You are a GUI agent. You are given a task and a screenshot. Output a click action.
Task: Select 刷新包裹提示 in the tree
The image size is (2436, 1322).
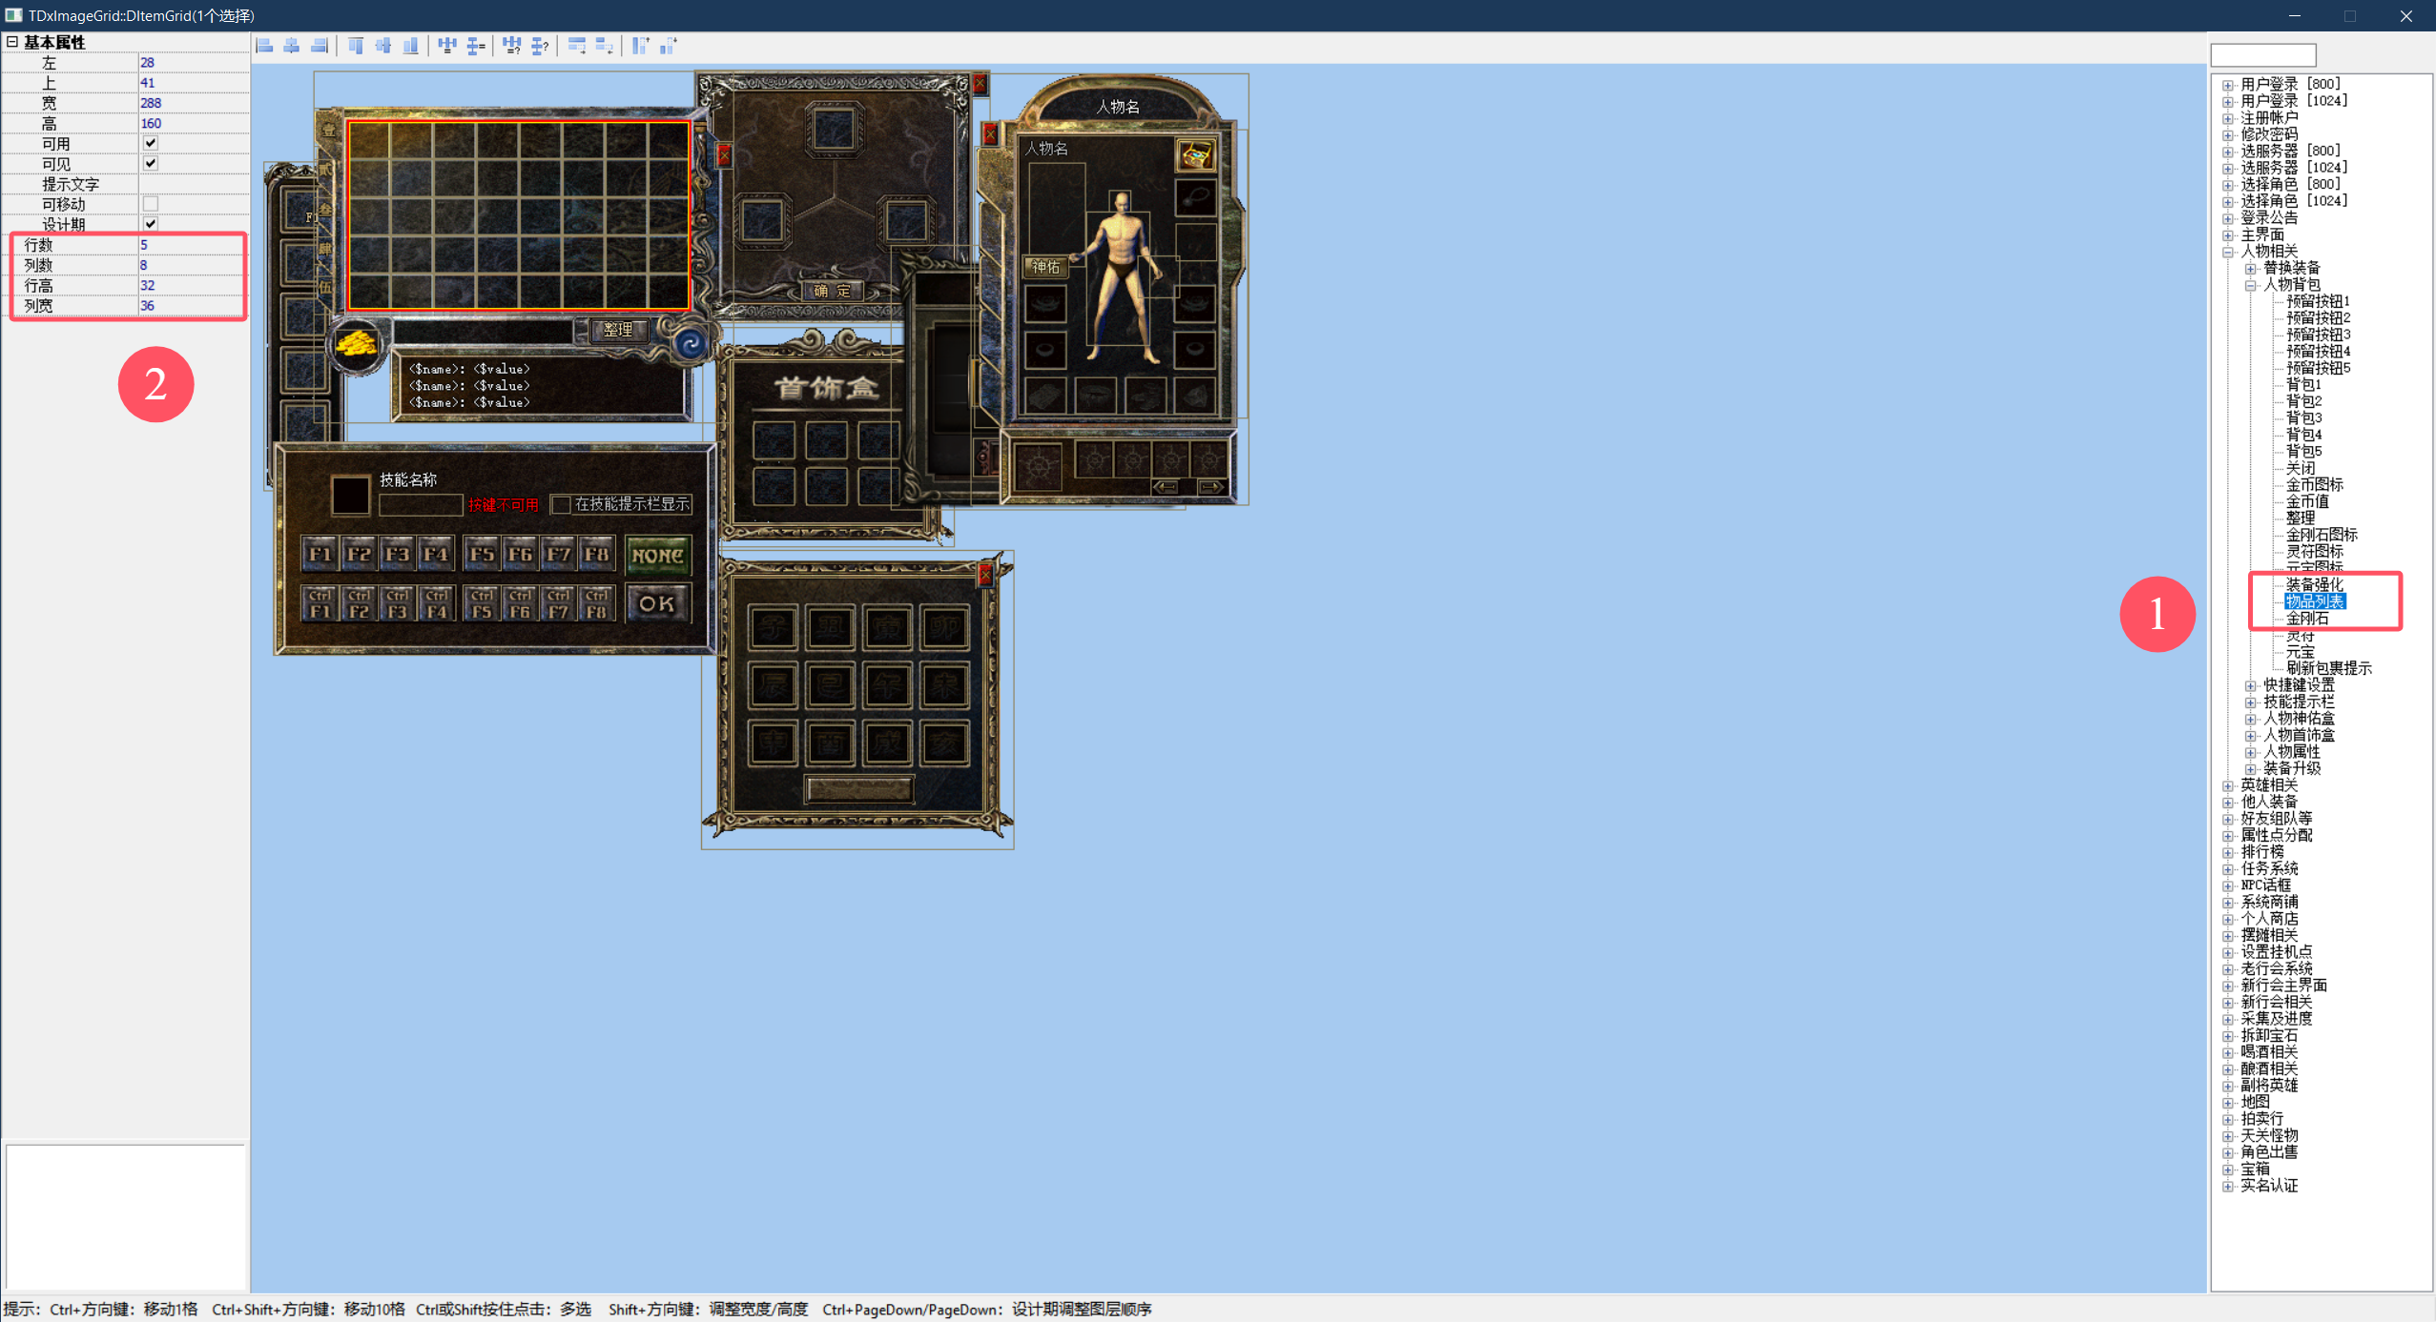coord(2328,668)
